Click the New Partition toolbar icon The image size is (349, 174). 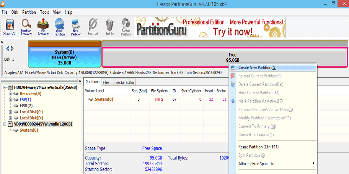click(76, 27)
